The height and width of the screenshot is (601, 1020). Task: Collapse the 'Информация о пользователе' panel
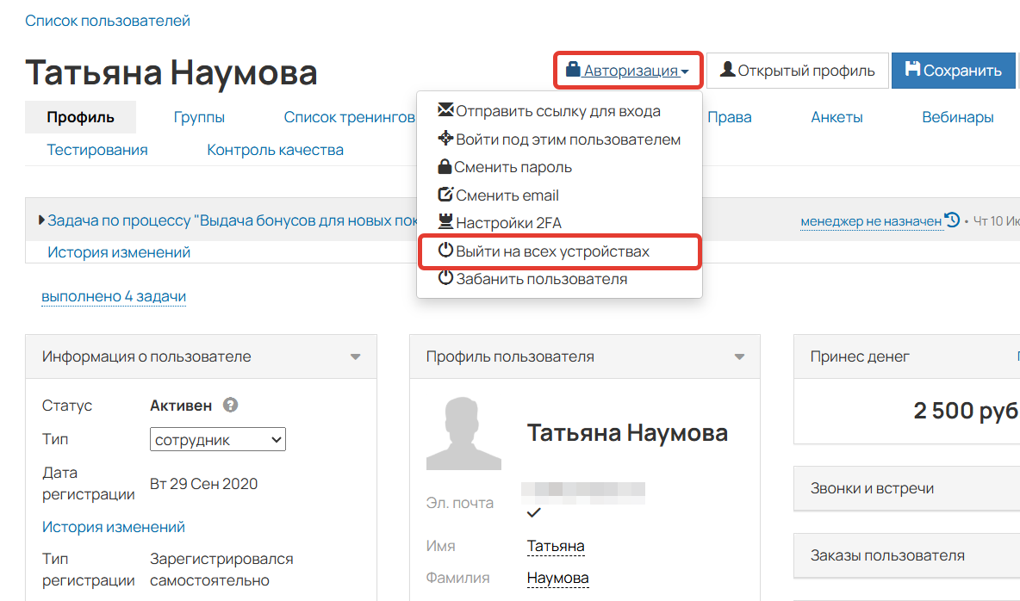354,356
